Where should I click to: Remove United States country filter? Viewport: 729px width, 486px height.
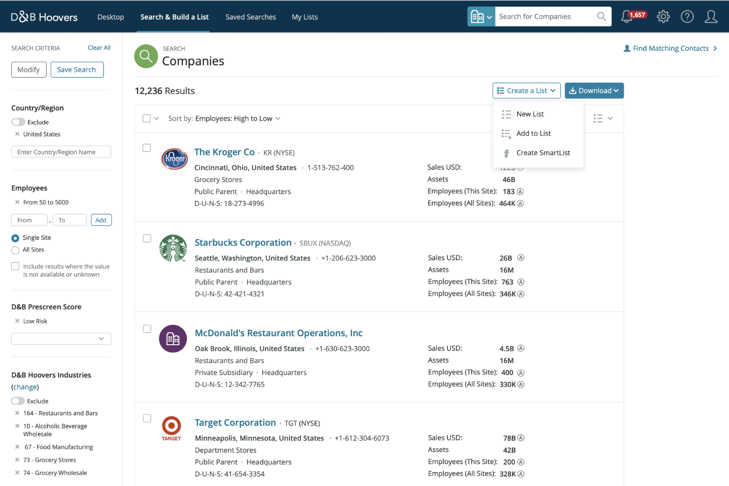[x=17, y=134]
